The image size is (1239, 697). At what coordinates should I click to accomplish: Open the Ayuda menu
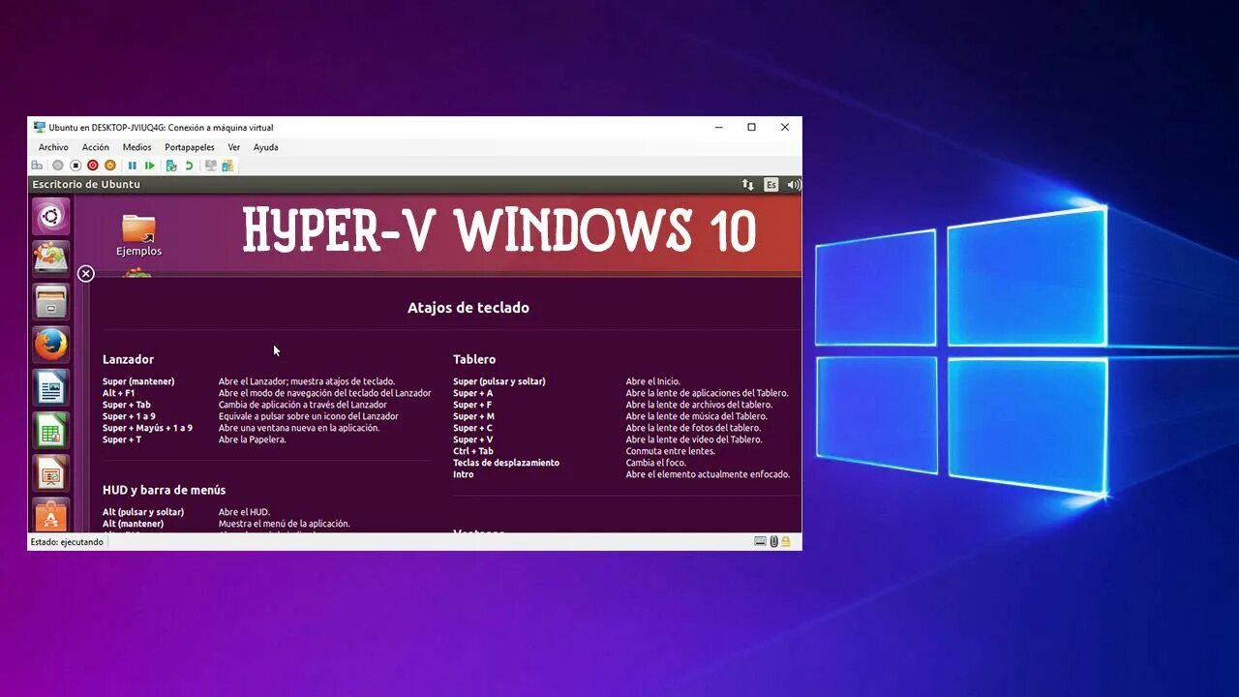point(265,147)
